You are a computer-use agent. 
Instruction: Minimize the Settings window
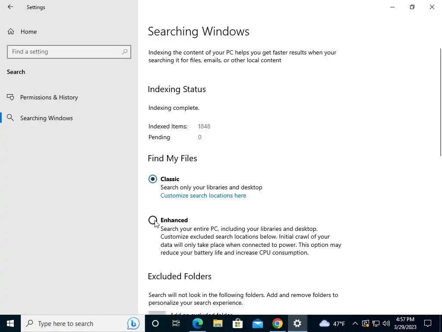click(392, 7)
